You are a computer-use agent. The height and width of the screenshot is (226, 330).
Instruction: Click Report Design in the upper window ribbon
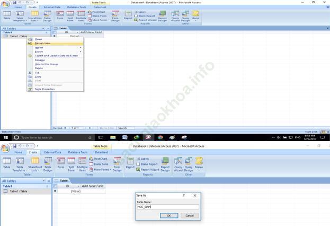pos(162,16)
